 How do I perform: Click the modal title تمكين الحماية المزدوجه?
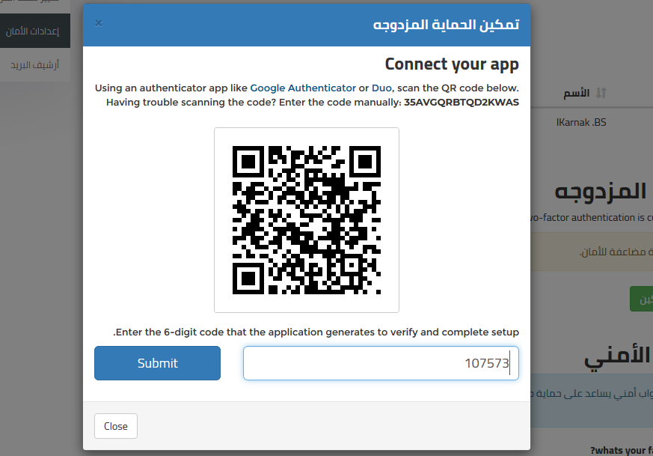pos(446,24)
